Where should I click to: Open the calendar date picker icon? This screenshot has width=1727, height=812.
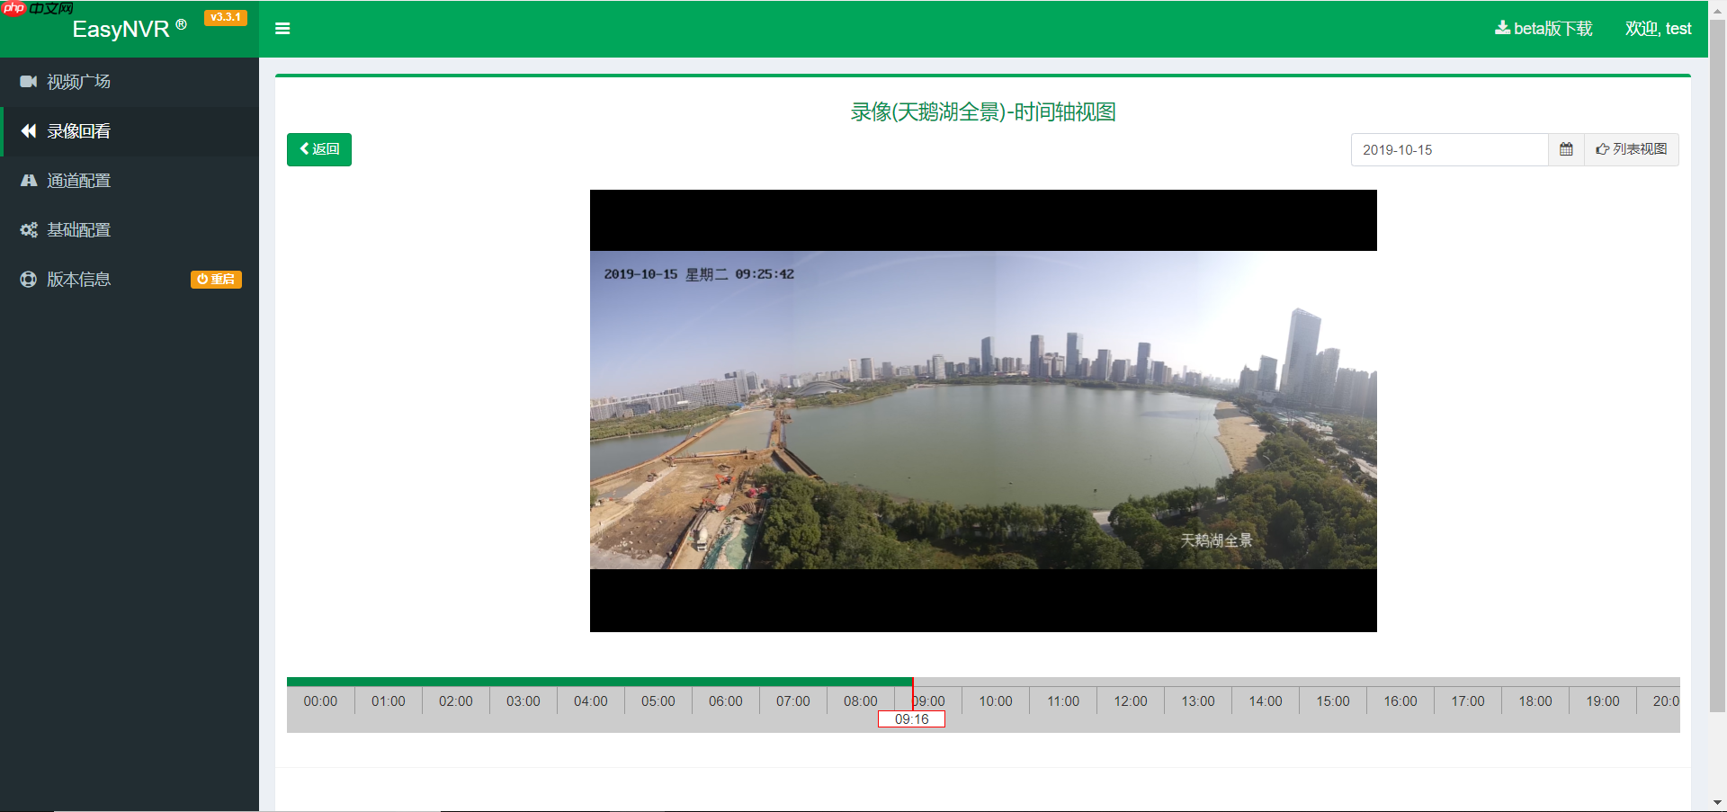tap(1565, 149)
